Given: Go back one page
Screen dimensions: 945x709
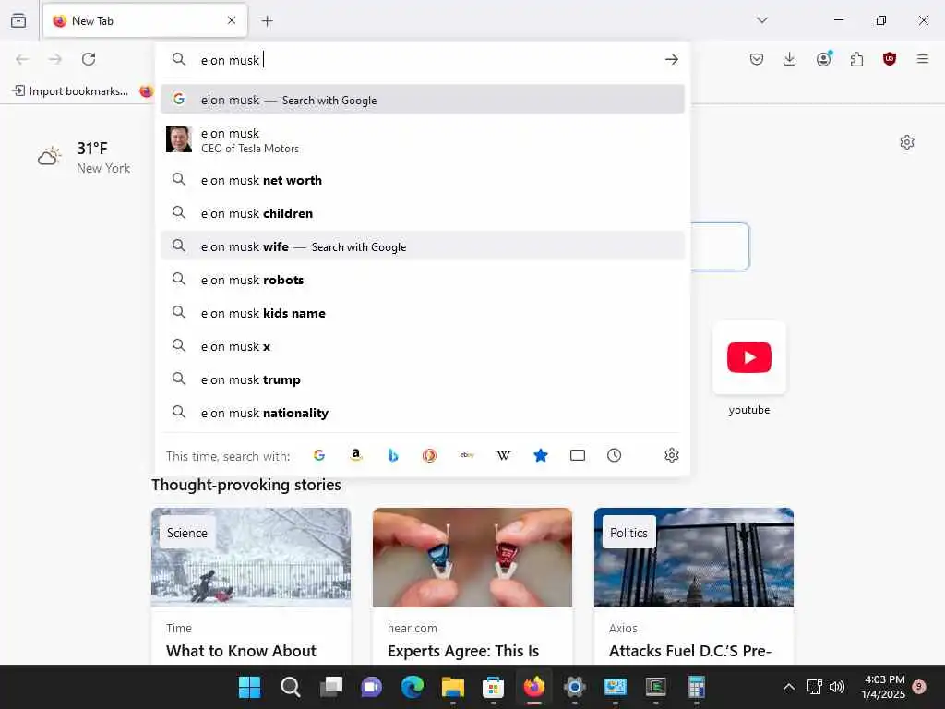Looking at the screenshot, I should 22,59.
